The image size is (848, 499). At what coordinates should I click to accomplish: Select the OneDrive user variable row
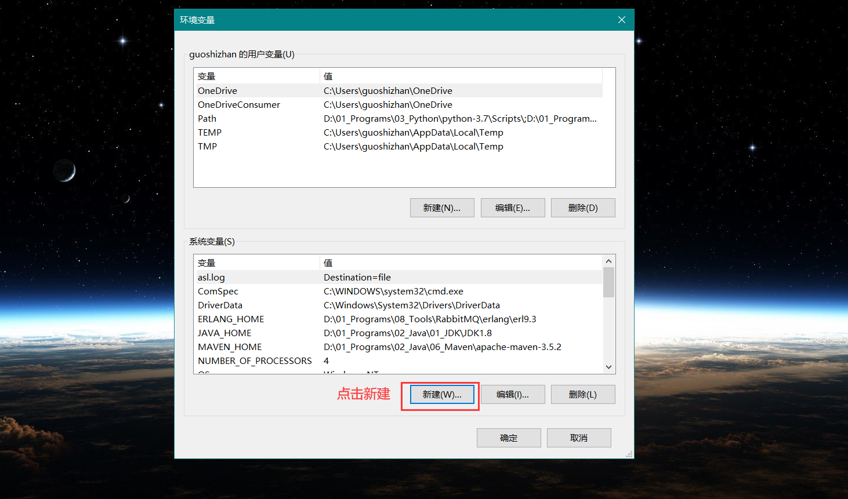[398, 91]
